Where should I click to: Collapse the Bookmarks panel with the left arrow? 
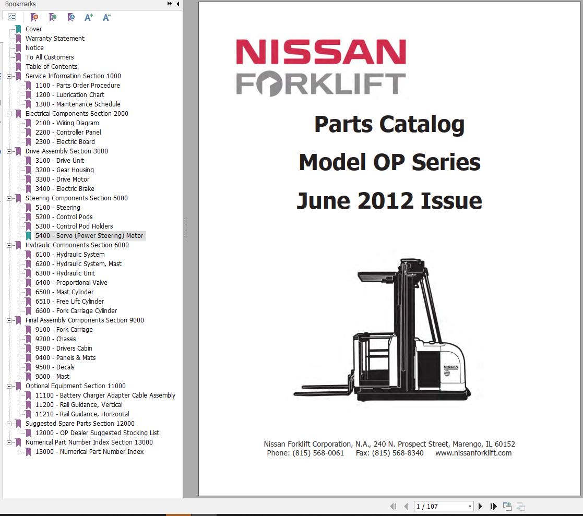click(178, 4)
